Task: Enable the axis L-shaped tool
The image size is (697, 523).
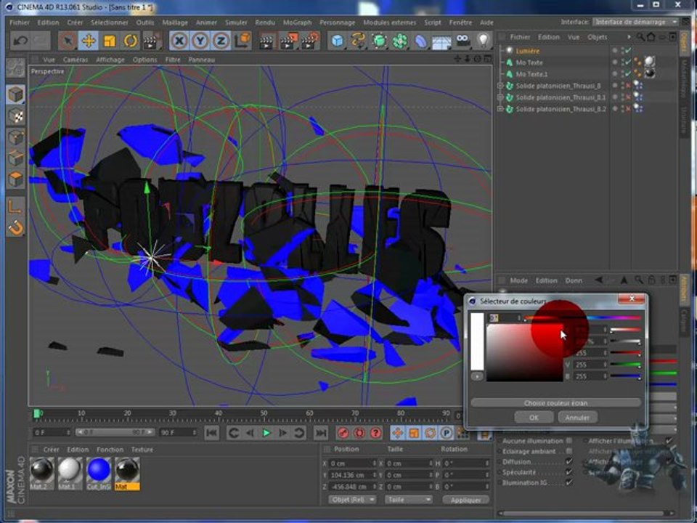Action: [15, 206]
